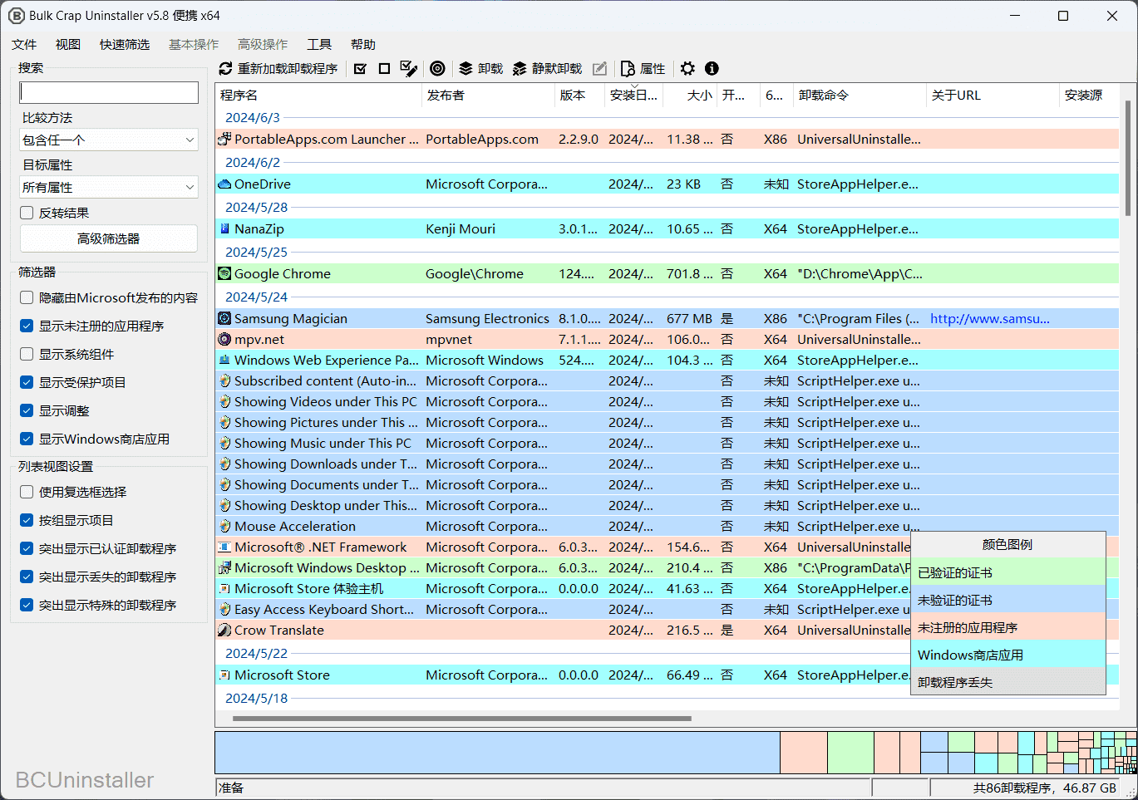
Task: Click the NanaZip app icon
Action: [x=224, y=228]
